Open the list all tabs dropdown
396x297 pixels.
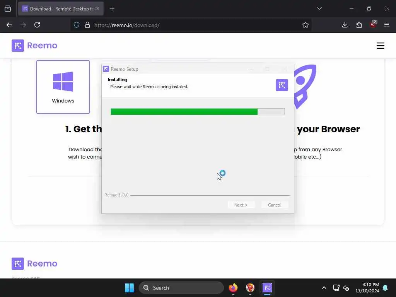[x=319, y=9]
